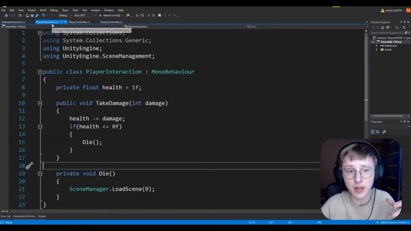411x231 pixels.
Task: Open the PlayerInteraction class navigation dropdown
Action: point(185,26)
